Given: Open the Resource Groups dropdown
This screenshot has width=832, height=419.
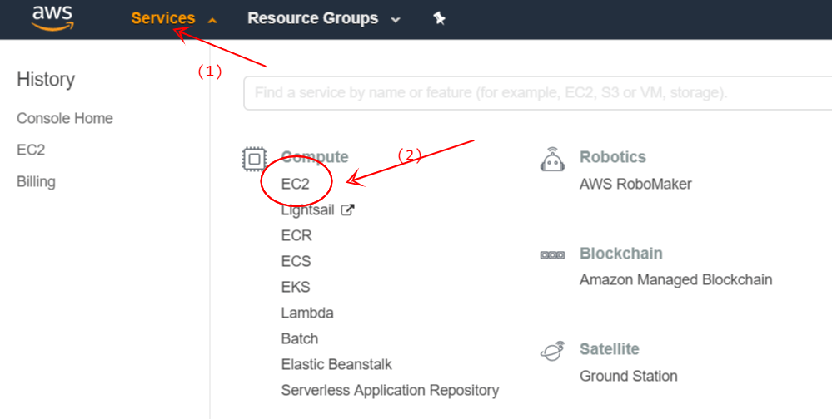Looking at the screenshot, I should point(323,18).
